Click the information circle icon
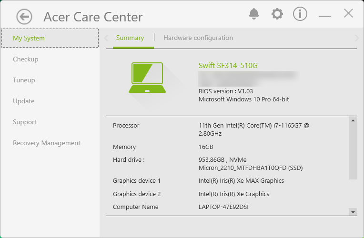 click(300, 14)
